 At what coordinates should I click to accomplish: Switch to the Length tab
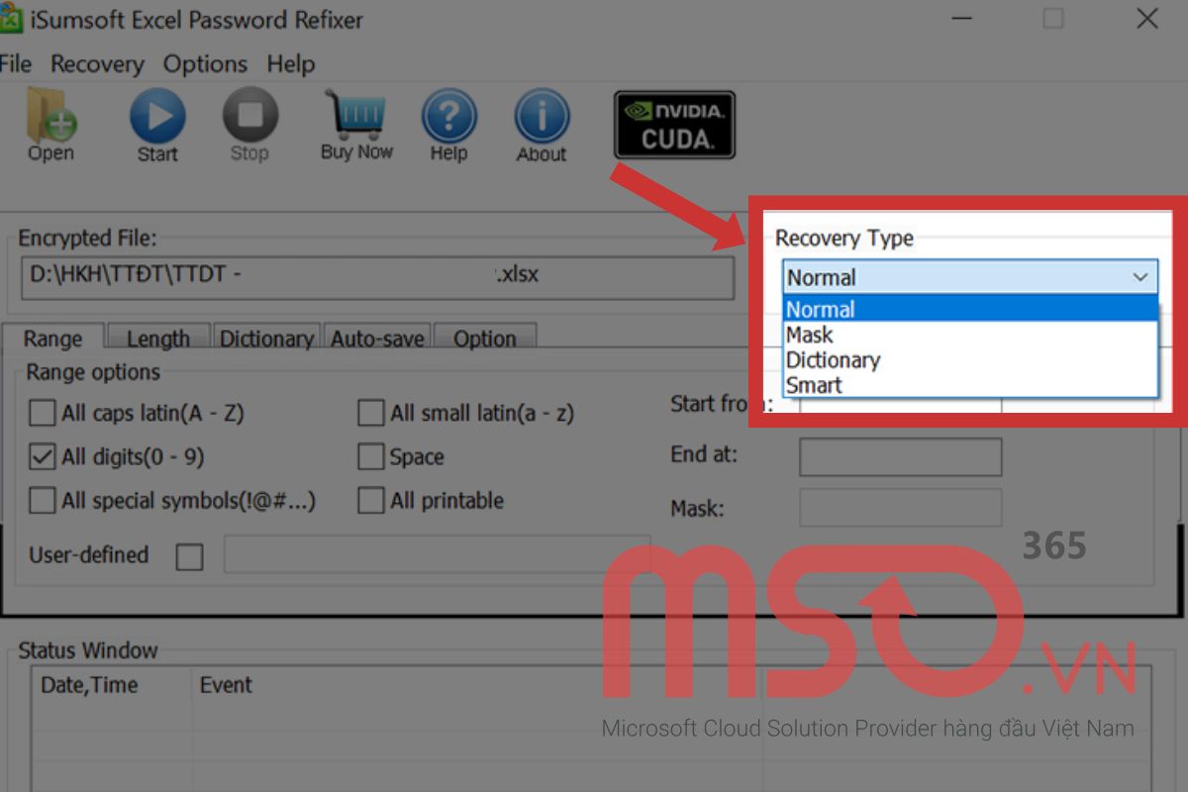tap(158, 339)
